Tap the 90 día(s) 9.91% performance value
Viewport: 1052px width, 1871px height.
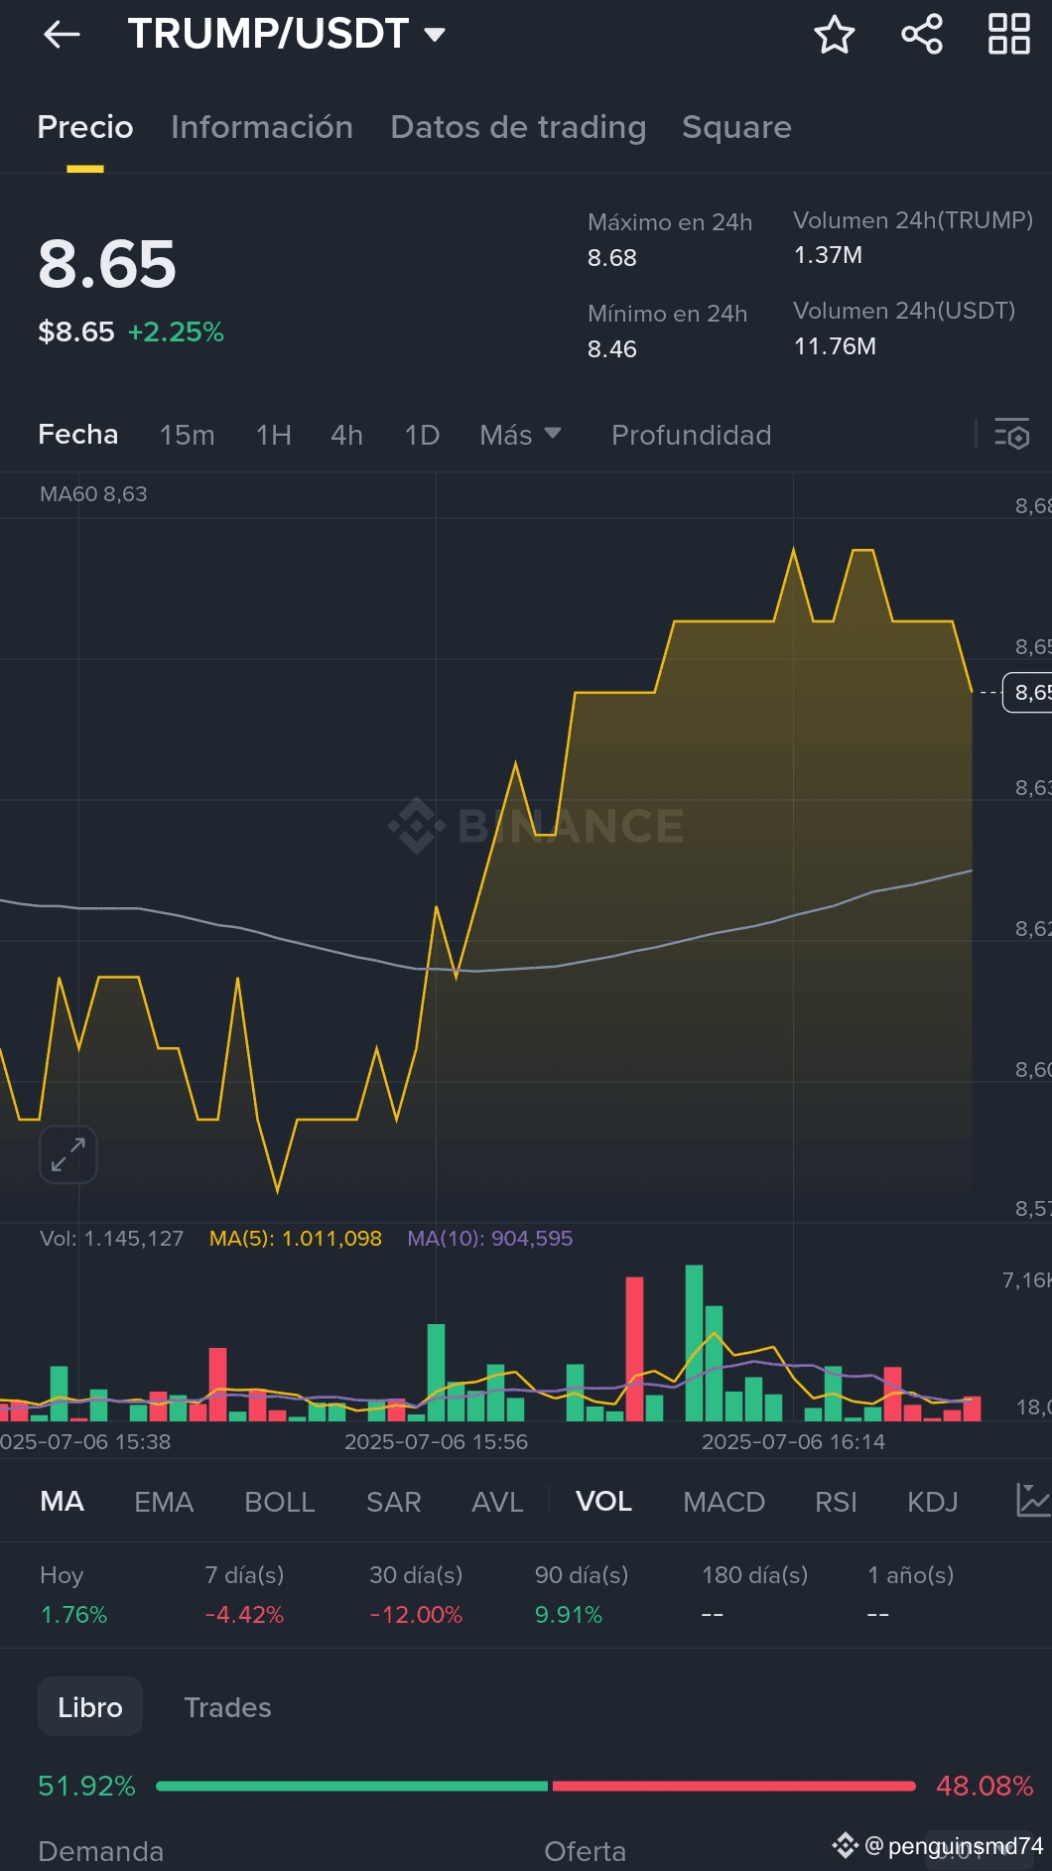569,1615
